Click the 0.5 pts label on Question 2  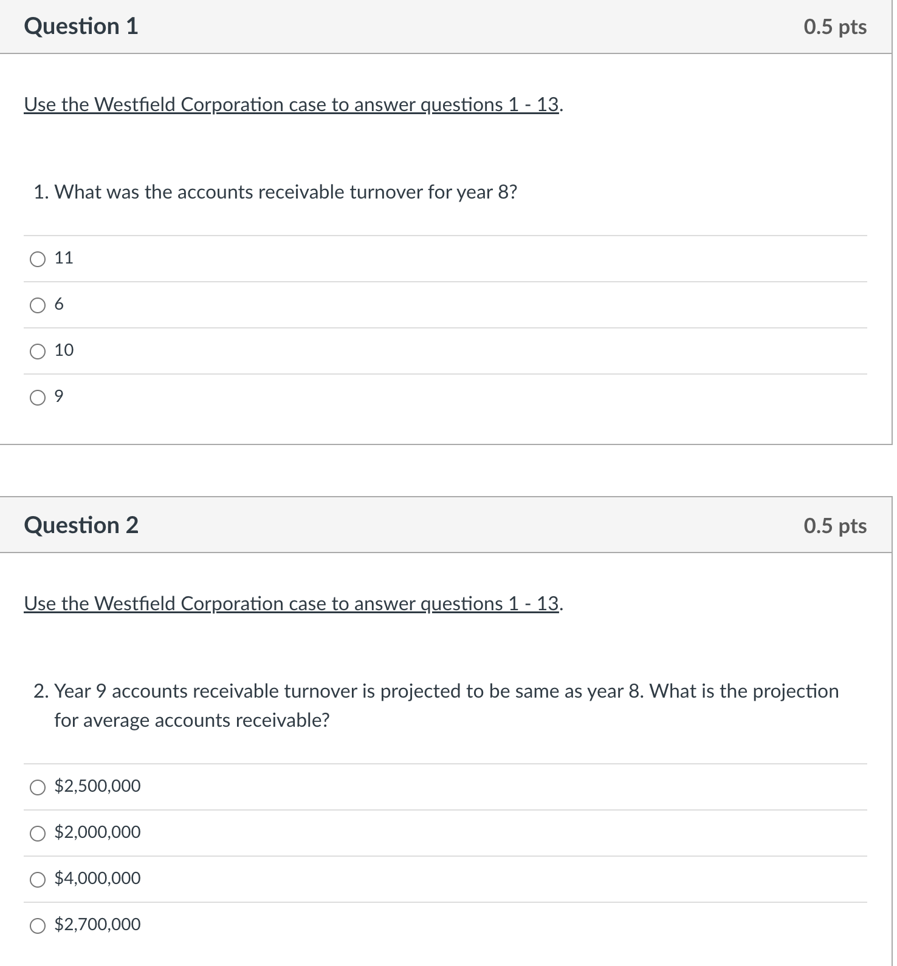833,525
